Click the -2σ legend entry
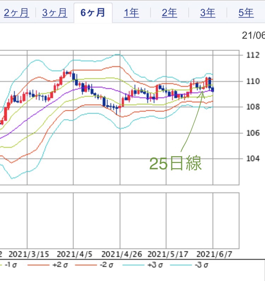This screenshot has height=281, width=265. [x=94, y=265]
